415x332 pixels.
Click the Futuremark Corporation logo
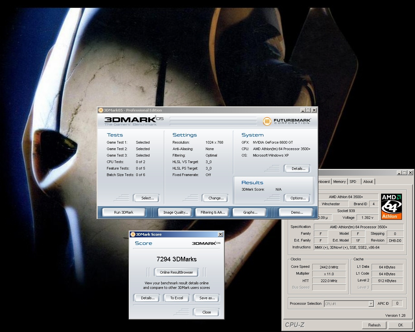287,121
